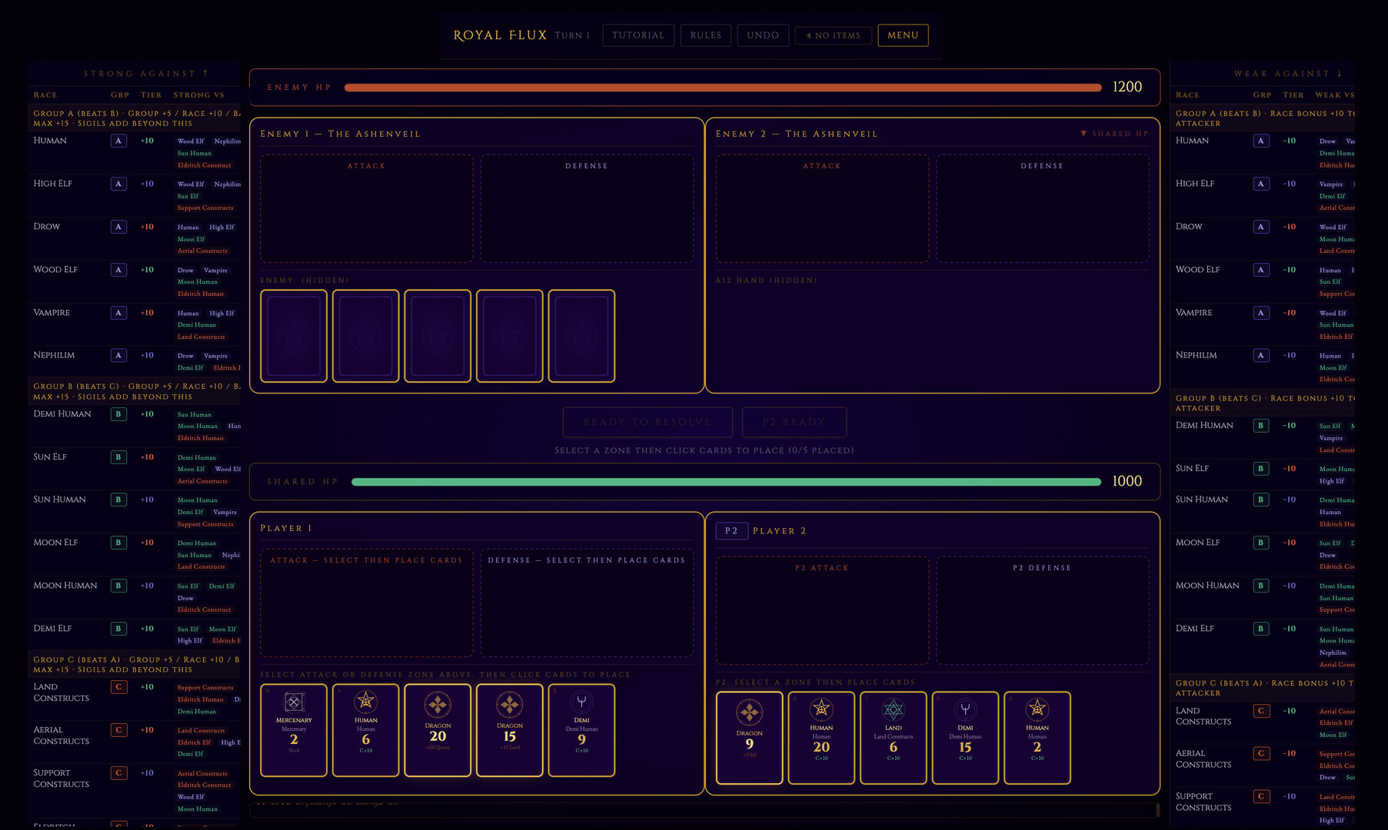Click the Ready to Resolve button
The width and height of the screenshot is (1388, 830).
(x=647, y=422)
